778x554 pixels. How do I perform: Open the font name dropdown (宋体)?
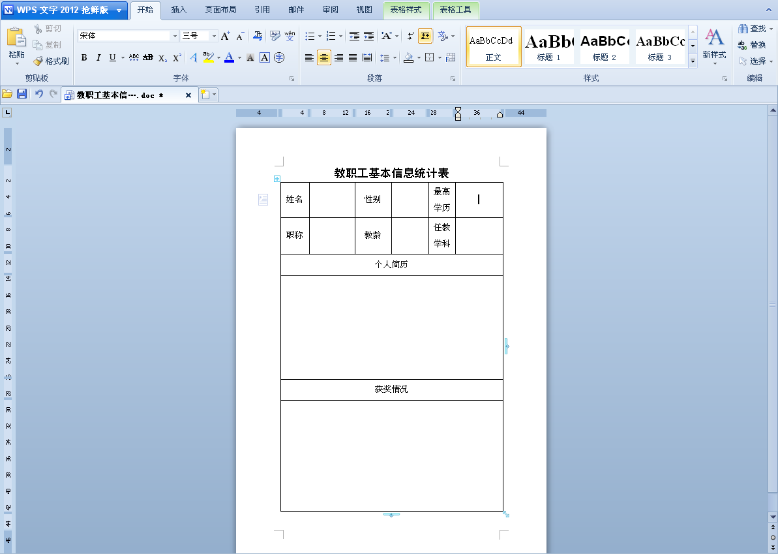click(175, 36)
